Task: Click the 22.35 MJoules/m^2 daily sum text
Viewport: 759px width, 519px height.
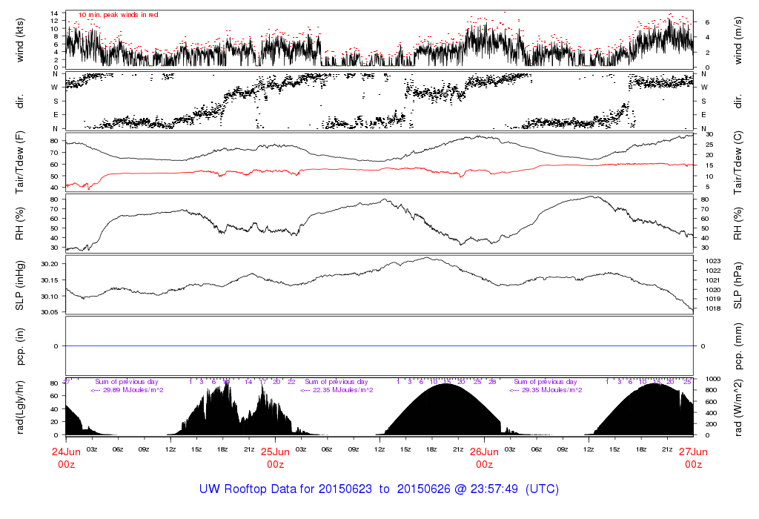Action: tap(336, 389)
